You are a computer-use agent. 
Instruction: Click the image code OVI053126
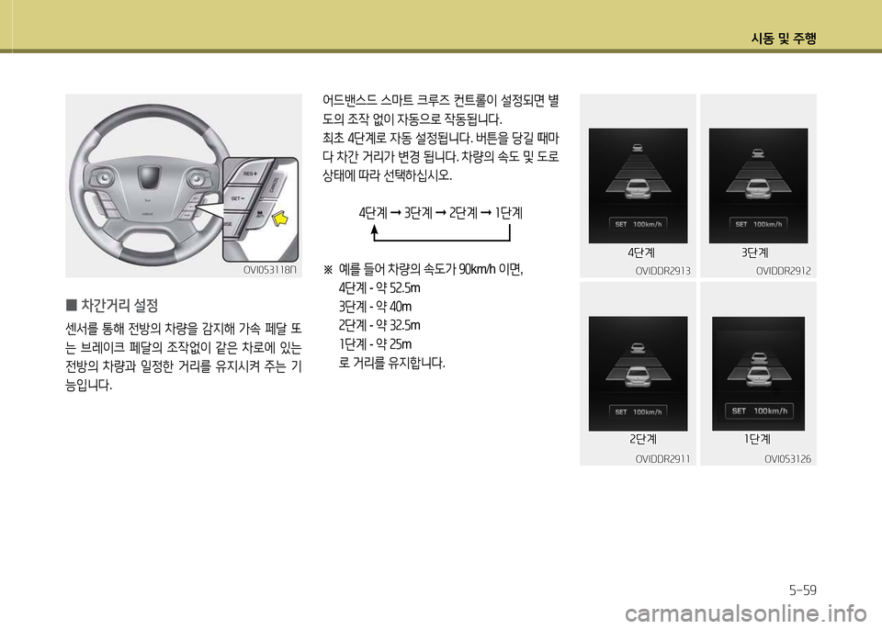coord(787,459)
